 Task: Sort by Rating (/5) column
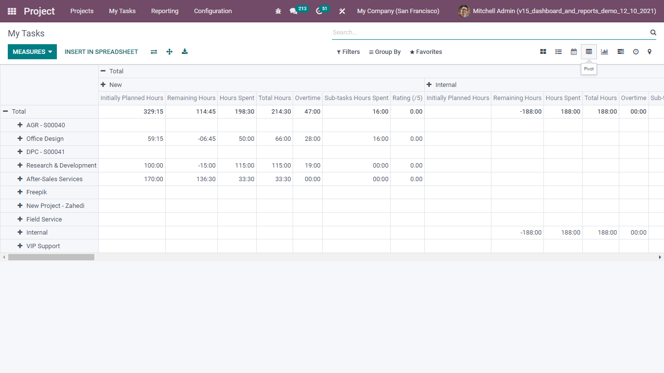[407, 98]
